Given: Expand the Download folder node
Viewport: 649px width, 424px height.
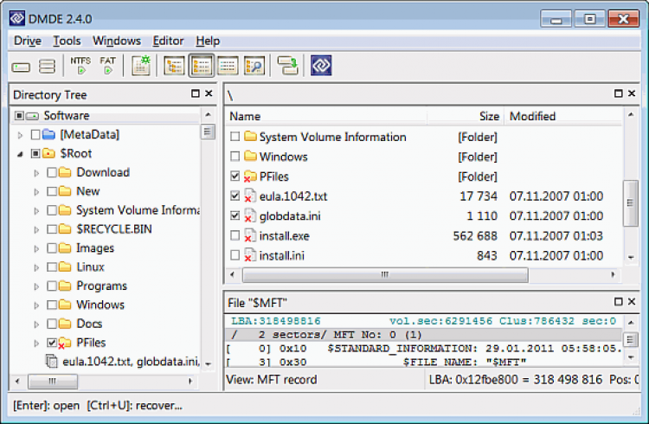Looking at the screenshot, I should (x=36, y=173).
